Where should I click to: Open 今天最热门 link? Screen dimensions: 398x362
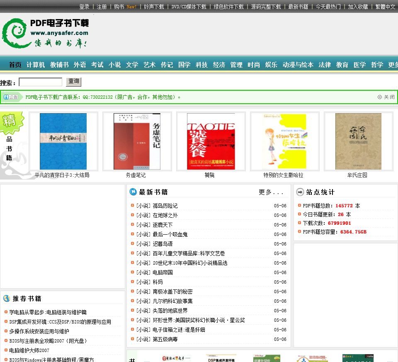click(x=328, y=7)
